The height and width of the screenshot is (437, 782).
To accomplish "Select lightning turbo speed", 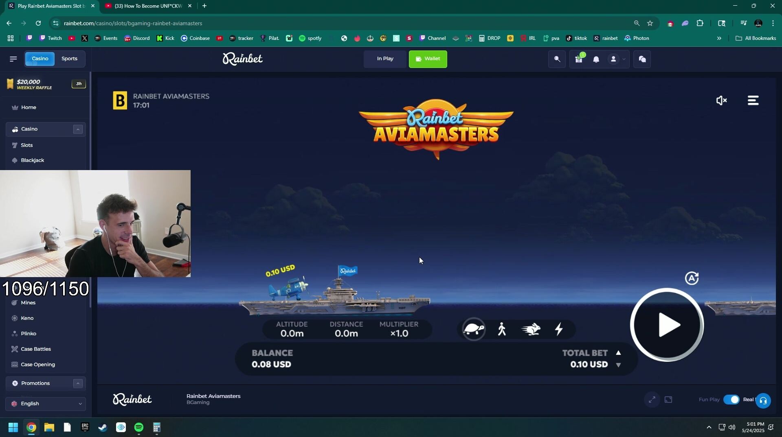I will [559, 329].
